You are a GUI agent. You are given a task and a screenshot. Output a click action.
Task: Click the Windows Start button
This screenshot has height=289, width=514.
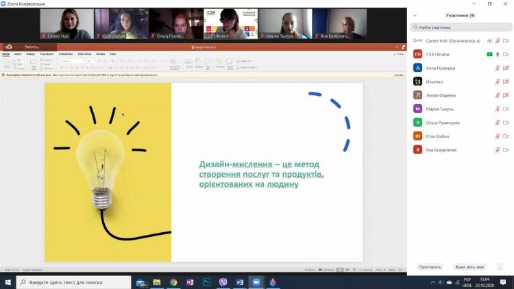[x=6, y=281]
